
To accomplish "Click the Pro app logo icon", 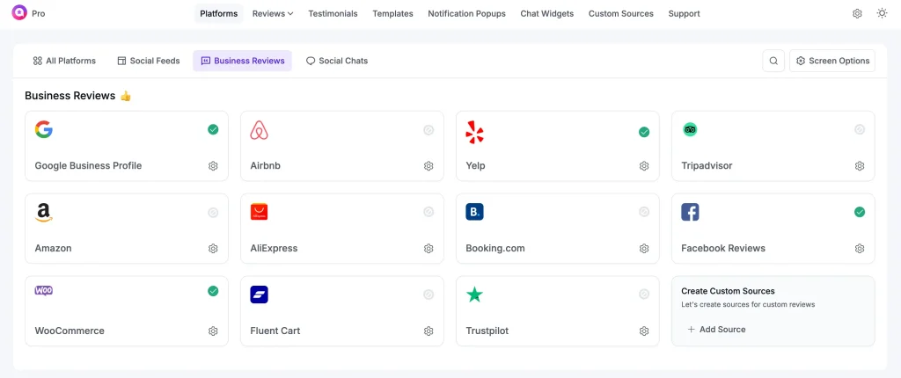I will pyautogui.click(x=19, y=12).
